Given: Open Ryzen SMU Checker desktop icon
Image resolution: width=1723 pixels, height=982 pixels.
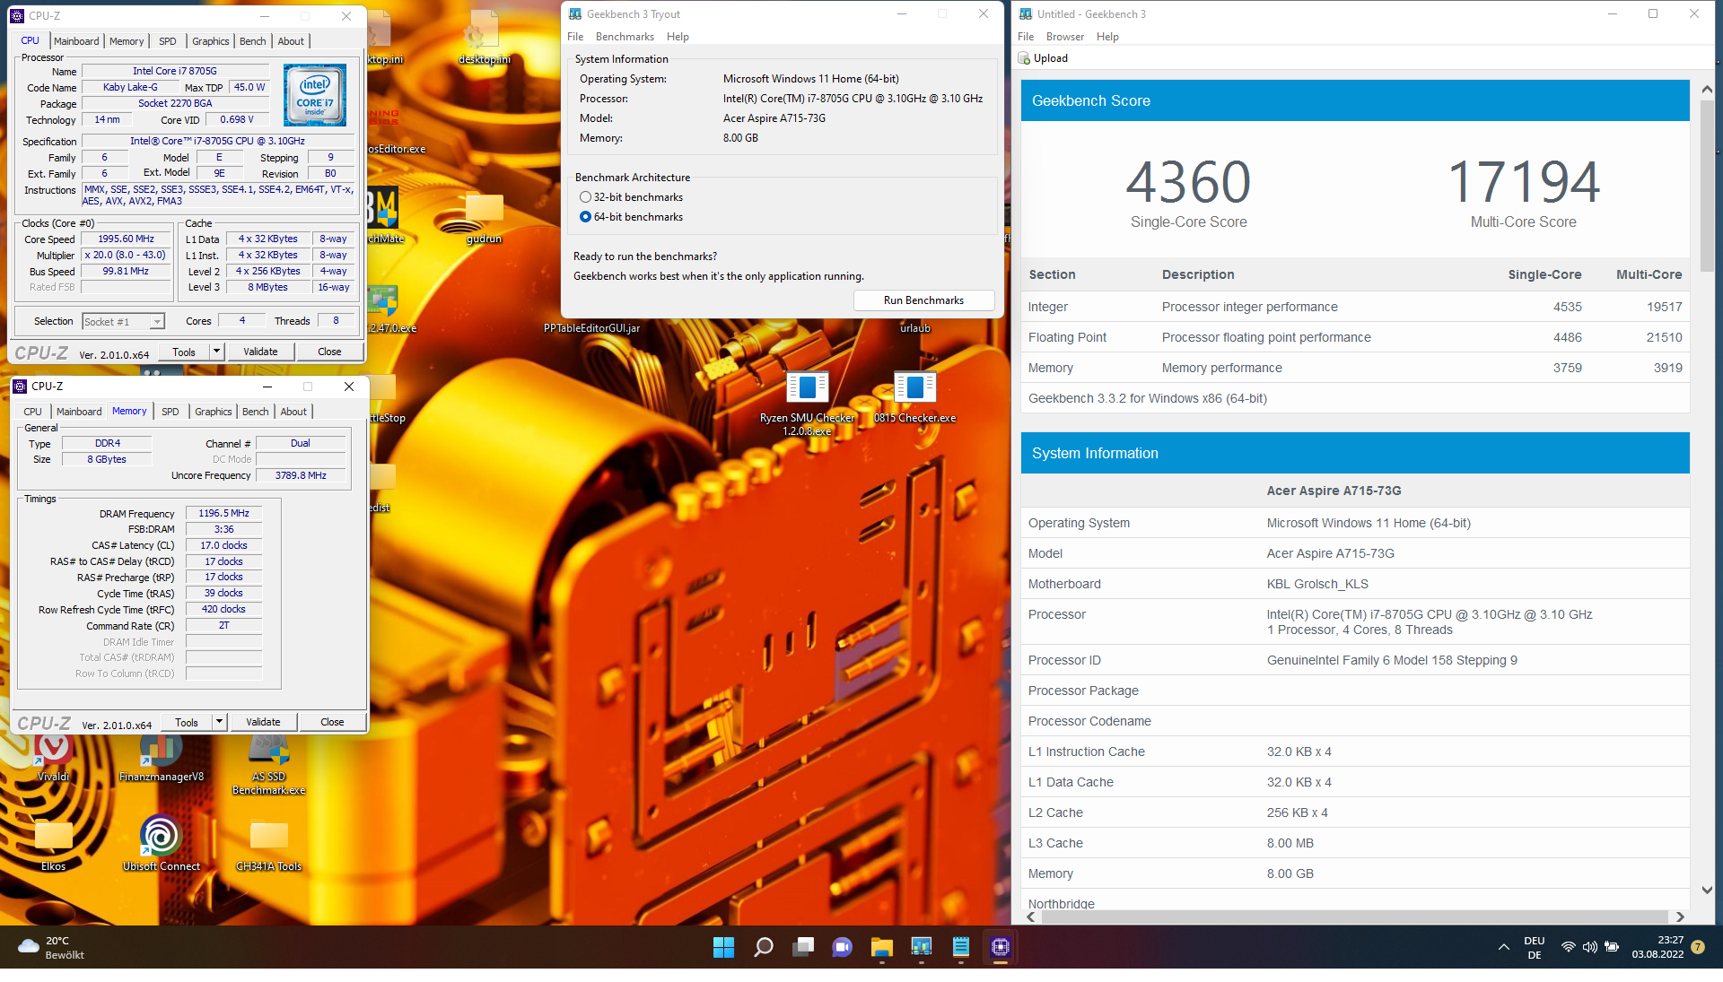Looking at the screenshot, I should point(807,404).
